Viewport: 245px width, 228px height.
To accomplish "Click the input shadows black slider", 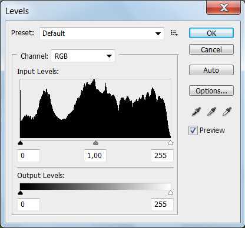I will tap(21, 143).
